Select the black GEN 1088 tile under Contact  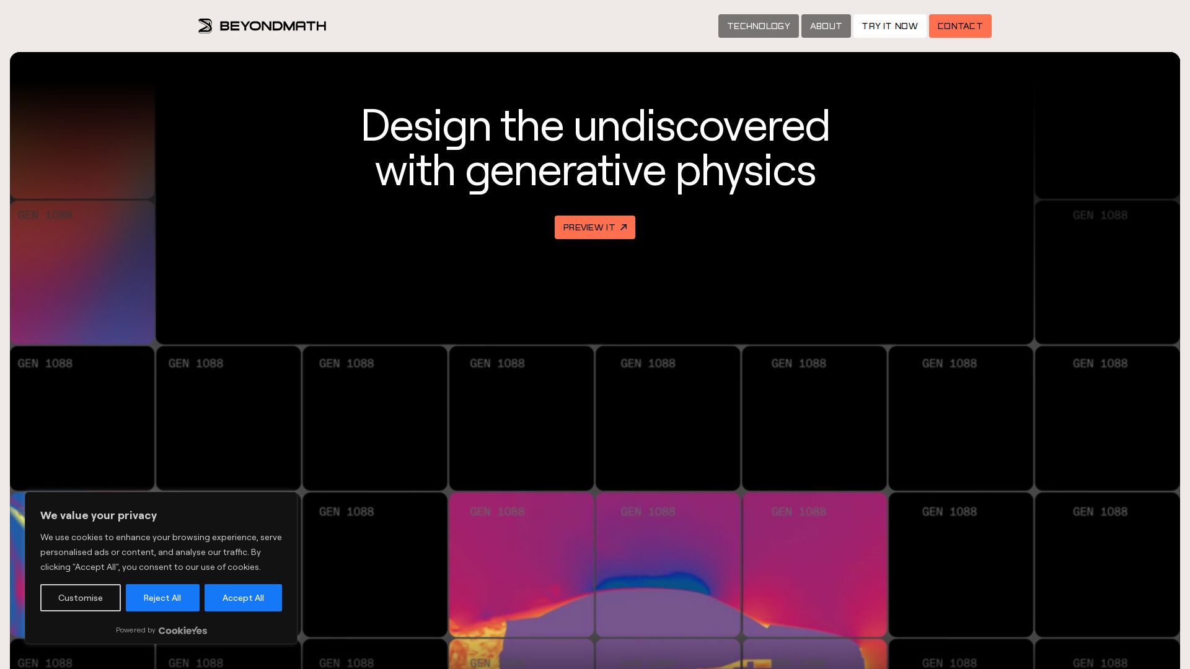[960, 418]
